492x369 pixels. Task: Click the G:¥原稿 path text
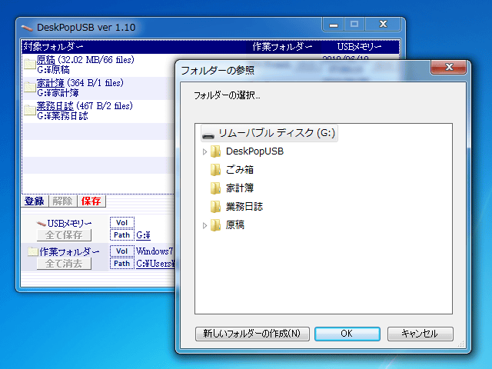(53, 70)
